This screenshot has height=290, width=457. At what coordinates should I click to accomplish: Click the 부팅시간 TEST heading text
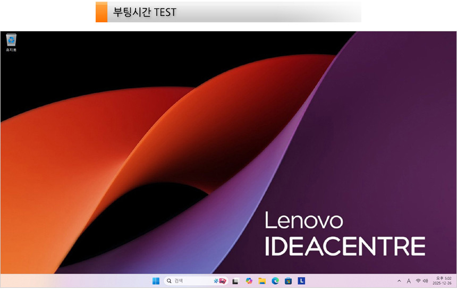click(x=145, y=12)
